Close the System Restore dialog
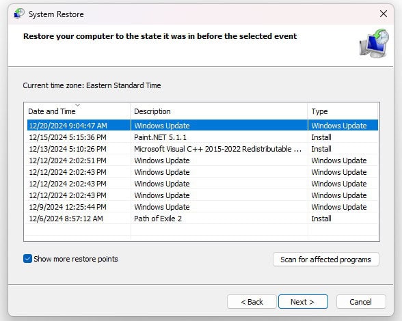 pyautogui.click(x=384, y=14)
